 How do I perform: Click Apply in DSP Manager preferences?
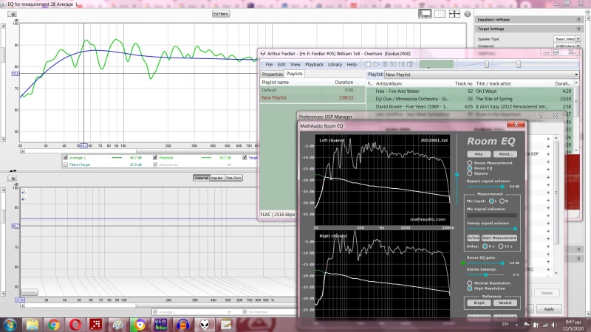(549, 309)
